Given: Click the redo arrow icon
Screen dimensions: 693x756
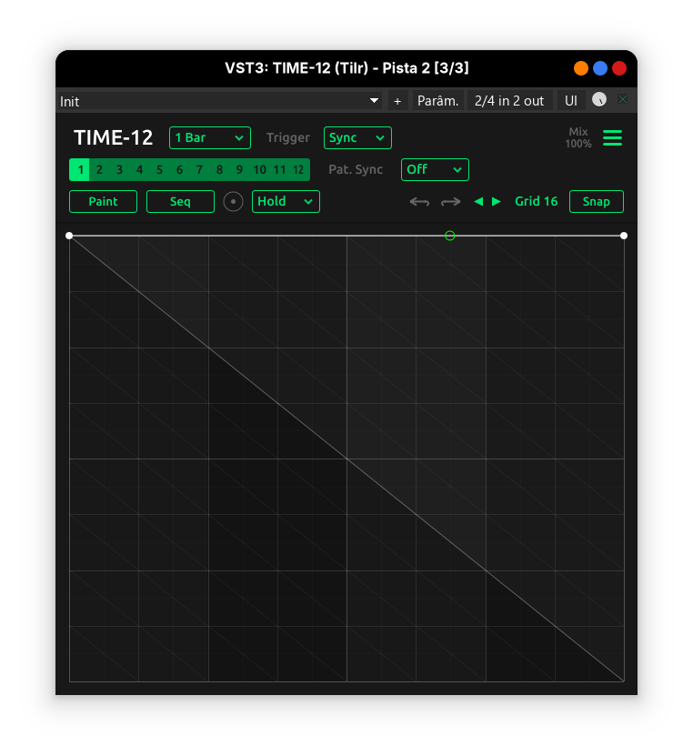Looking at the screenshot, I should click(x=451, y=202).
